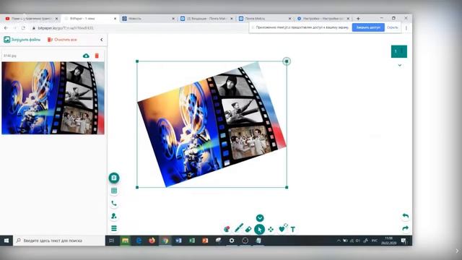
Task: Click the bottom-right resize handle of selection
Action: pyautogui.click(x=287, y=187)
